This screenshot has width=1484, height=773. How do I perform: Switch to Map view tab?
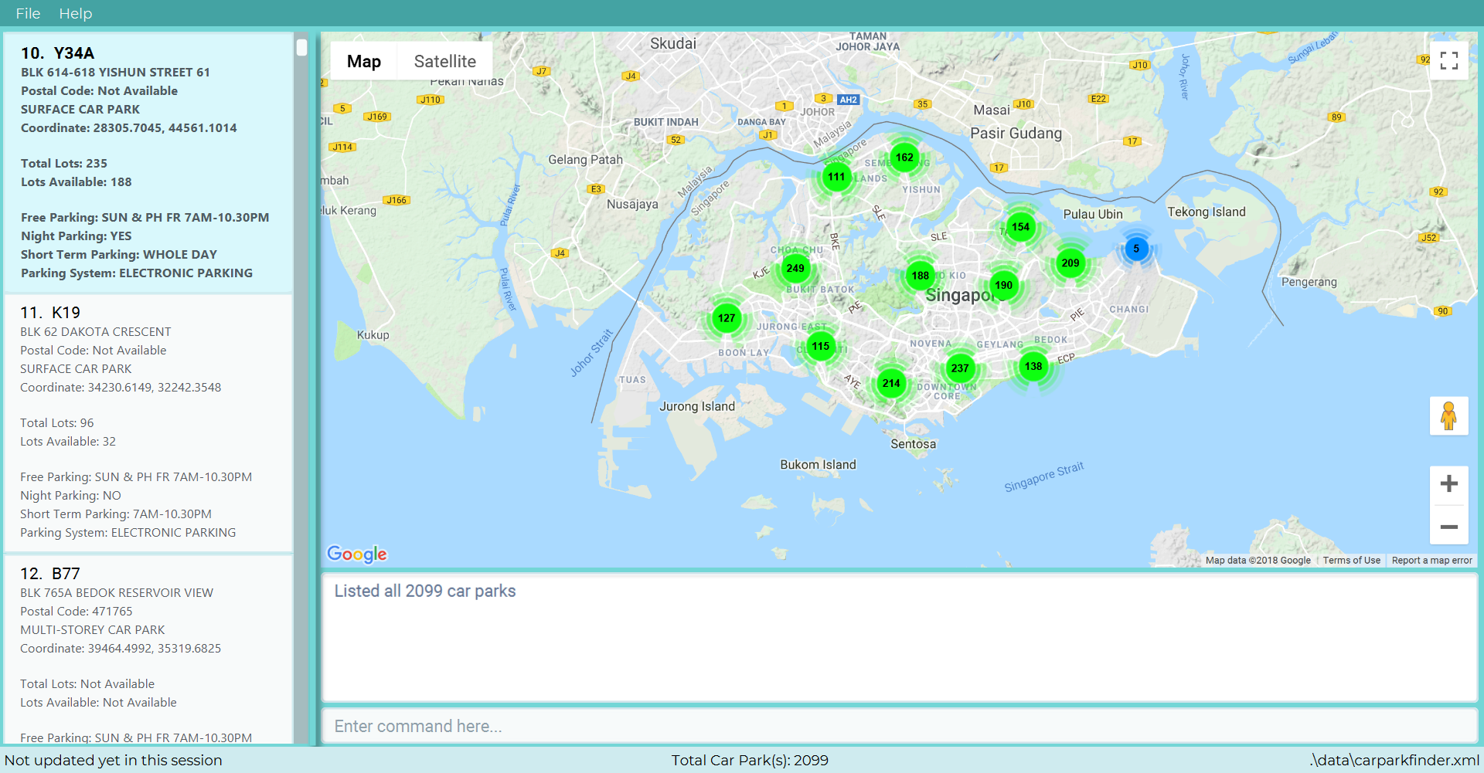pyautogui.click(x=364, y=61)
